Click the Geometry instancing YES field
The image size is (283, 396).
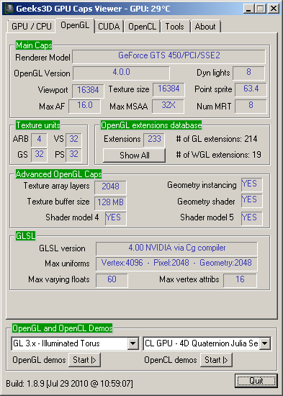pos(251,184)
